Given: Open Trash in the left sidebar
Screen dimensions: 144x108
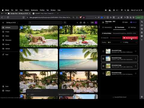Looking at the screenshot, I should 10,86.
